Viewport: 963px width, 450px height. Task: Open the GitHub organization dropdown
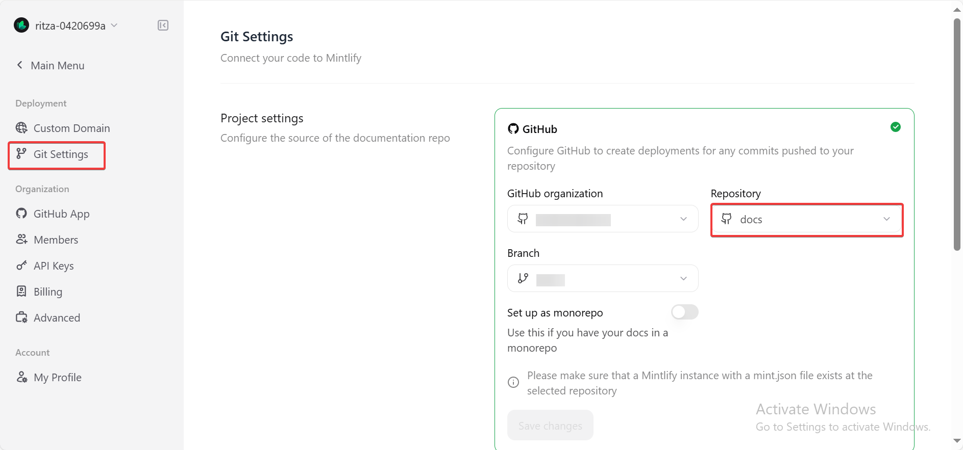(x=603, y=219)
